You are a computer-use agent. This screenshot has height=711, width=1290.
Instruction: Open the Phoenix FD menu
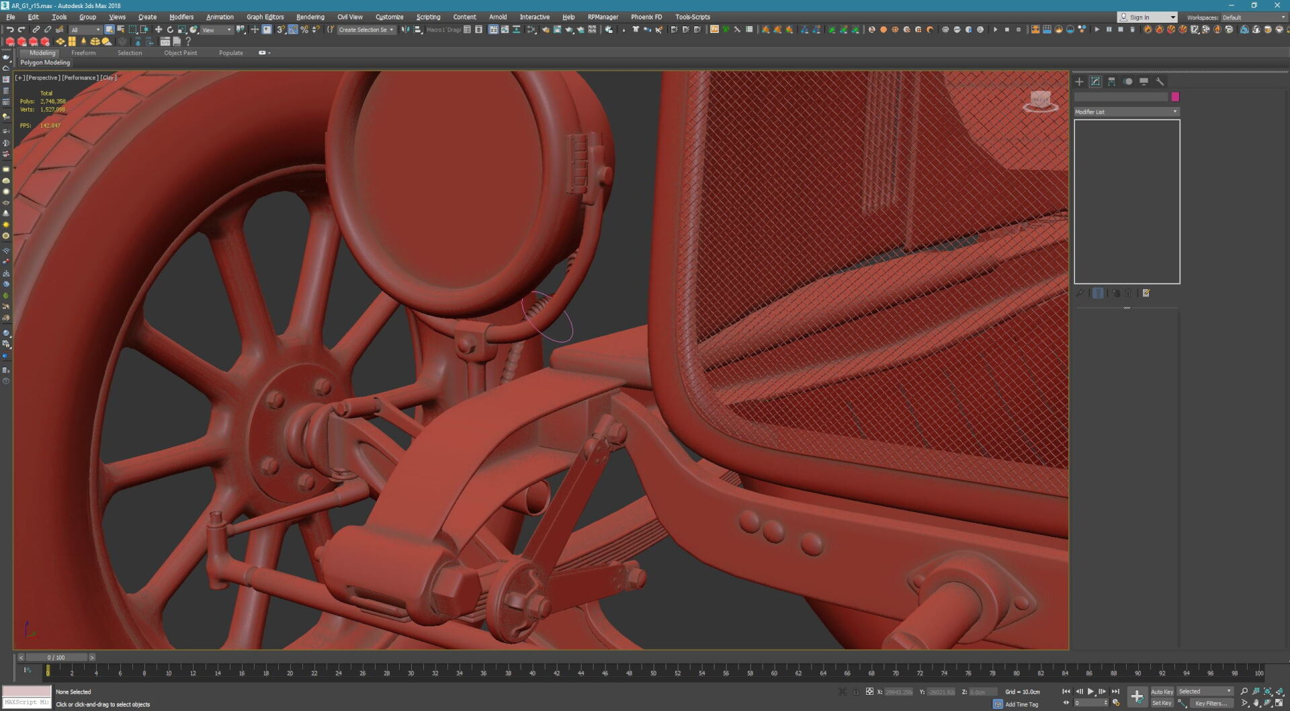(x=646, y=17)
